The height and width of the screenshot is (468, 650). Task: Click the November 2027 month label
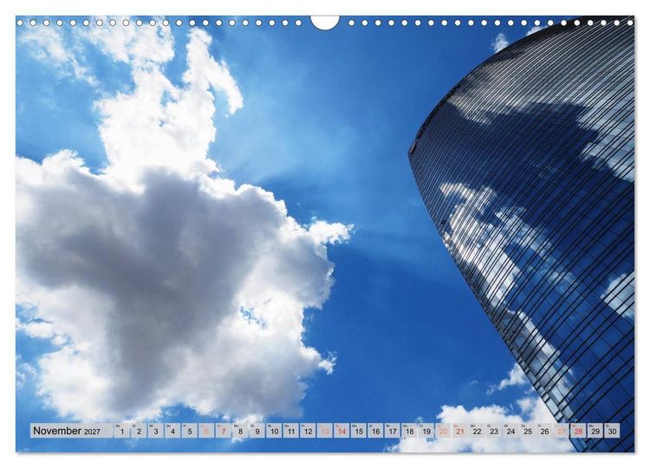pos(67,431)
